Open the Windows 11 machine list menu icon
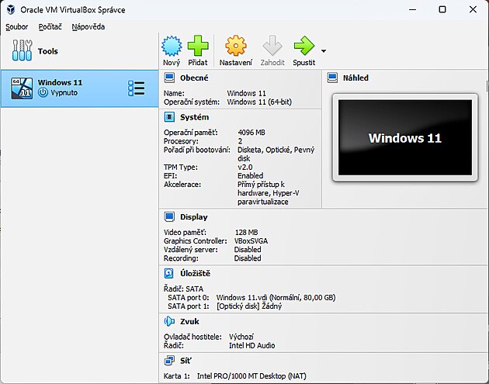The image size is (489, 384). tap(136, 88)
